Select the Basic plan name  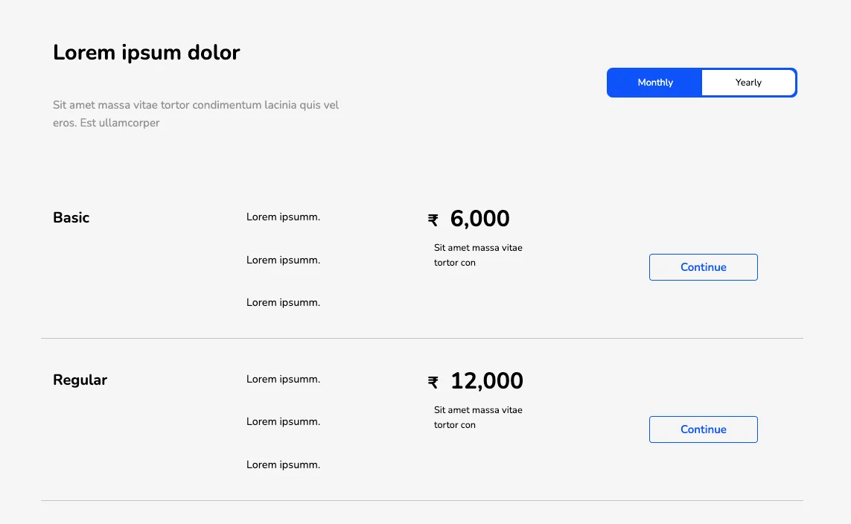coord(71,217)
